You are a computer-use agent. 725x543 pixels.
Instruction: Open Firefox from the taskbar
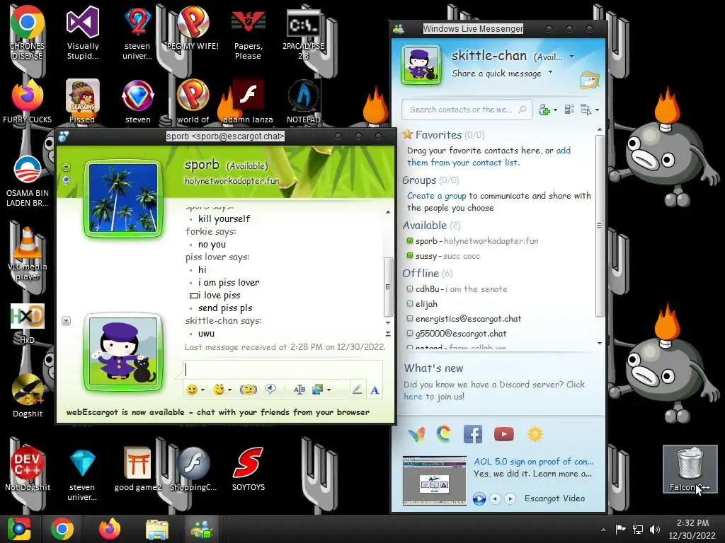pyautogui.click(x=110, y=529)
